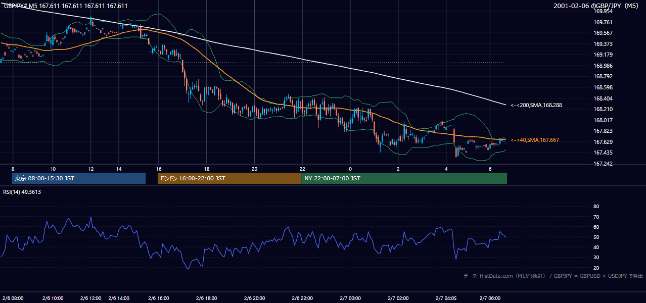Click the 169.179 price axis label
Viewport: 646px width, 303px height.
603,55
